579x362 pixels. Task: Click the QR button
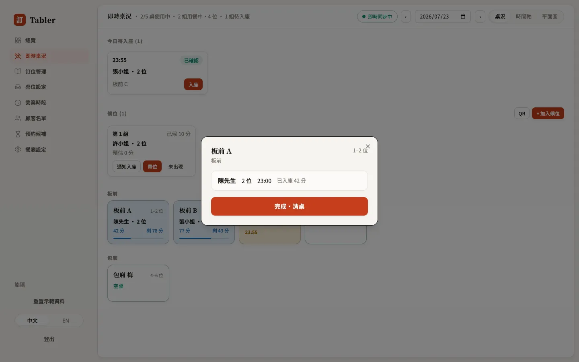point(522,113)
